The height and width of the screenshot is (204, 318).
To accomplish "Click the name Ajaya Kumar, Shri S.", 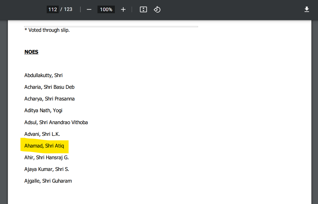I will coord(47,169).
